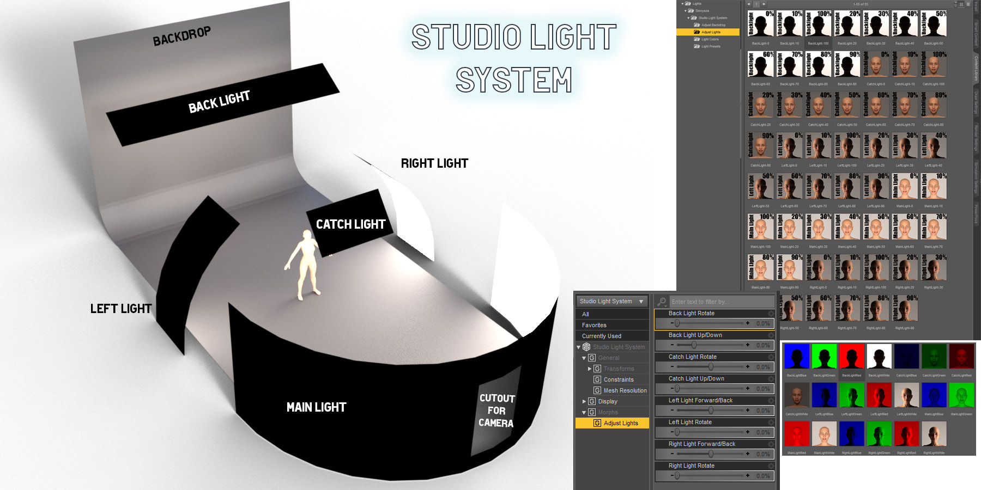The width and height of the screenshot is (981, 490).
Task: Collapse the Studio Light System property tree
Action: [579, 347]
